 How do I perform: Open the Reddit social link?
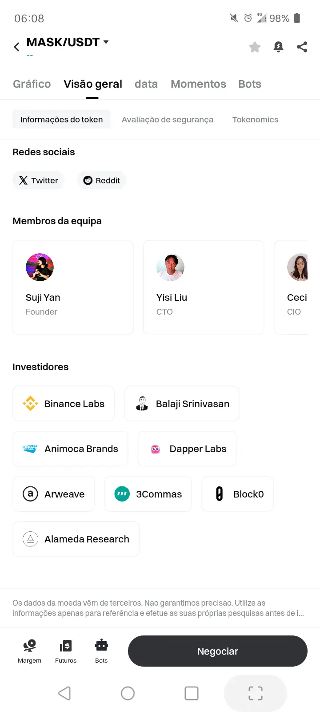(x=102, y=180)
